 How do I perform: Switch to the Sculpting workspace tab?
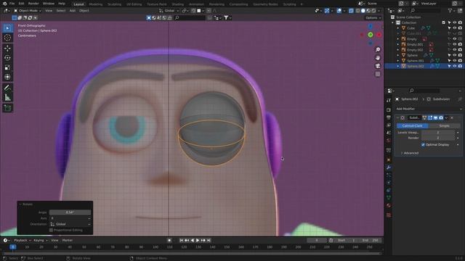tap(115, 4)
